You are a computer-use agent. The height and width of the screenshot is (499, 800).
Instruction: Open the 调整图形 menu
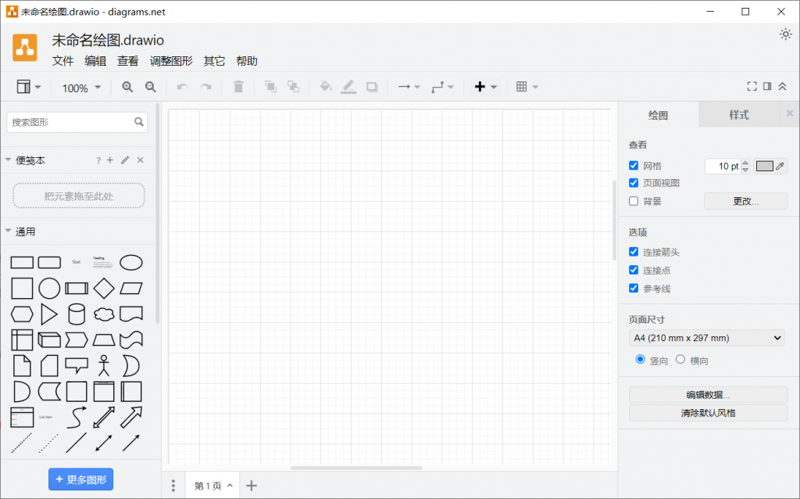[x=171, y=61]
